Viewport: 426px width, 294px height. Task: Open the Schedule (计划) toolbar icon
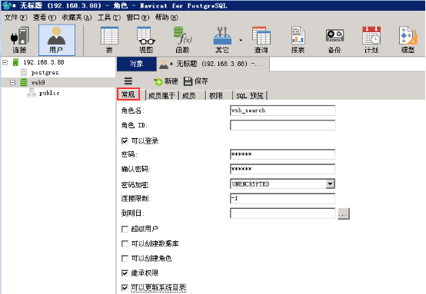click(371, 40)
